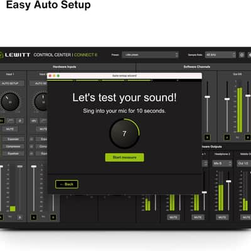Mute the Headphone 2 output

(x=222, y=217)
